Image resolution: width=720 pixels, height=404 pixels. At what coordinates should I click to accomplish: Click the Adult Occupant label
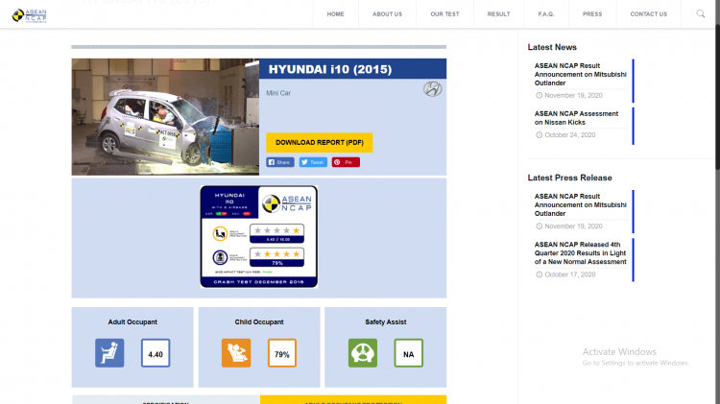pyautogui.click(x=132, y=321)
